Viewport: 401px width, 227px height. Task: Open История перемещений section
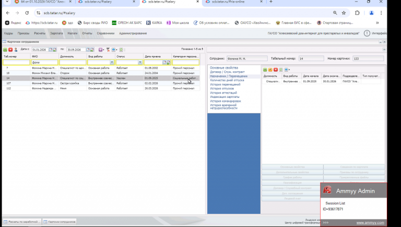tap(225, 84)
